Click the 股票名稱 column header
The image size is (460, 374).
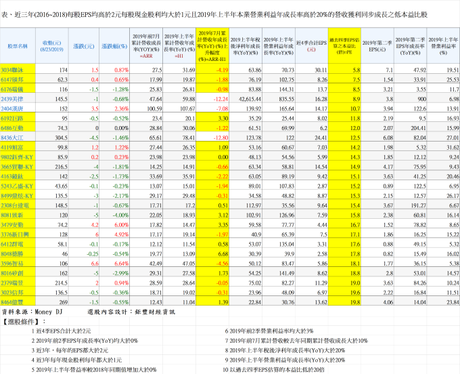point(18,46)
